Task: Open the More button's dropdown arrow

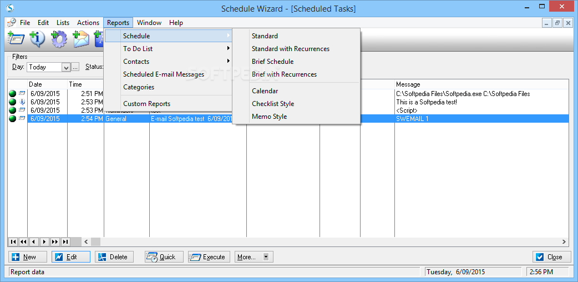Action: click(266, 257)
